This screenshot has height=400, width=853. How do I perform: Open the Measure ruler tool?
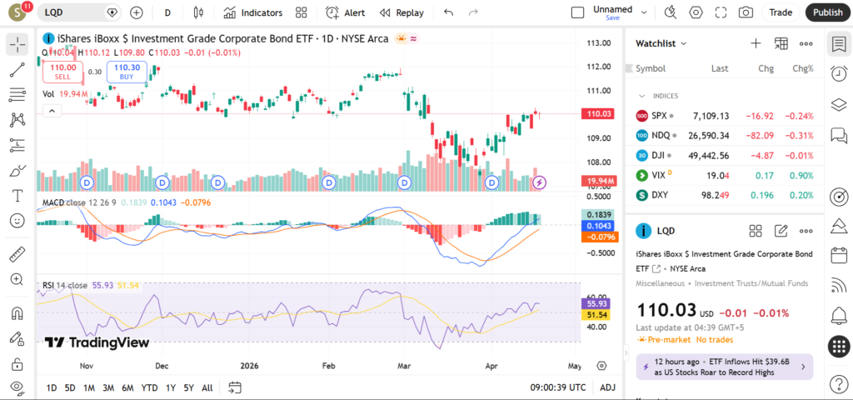pyautogui.click(x=17, y=254)
